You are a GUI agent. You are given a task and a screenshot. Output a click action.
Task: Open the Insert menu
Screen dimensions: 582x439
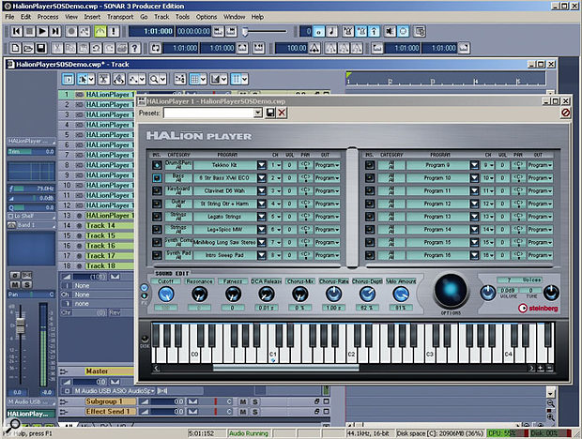(x=92, y=17)
